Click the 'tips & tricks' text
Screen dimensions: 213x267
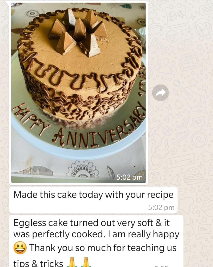38,263
